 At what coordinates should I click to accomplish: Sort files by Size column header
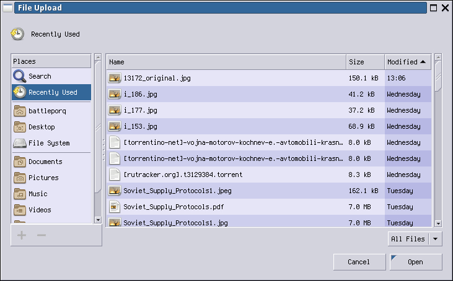(365, 62)
